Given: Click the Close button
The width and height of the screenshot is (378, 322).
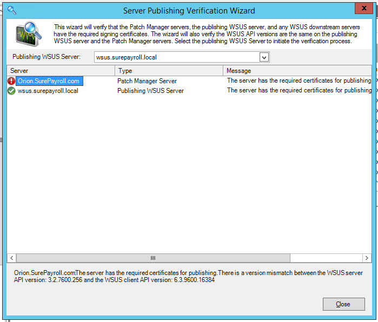Looking at the screenshot, I should (x=344, y=304).
